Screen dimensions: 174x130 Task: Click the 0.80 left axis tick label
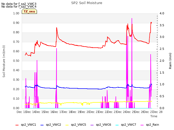click(16, 32)
